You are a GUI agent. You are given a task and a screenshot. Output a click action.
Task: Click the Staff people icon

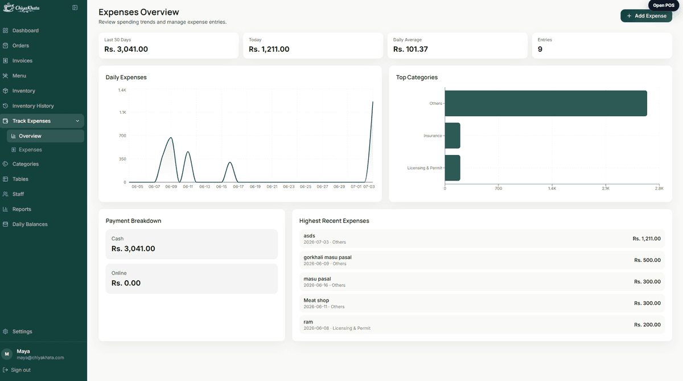[6, 194]
